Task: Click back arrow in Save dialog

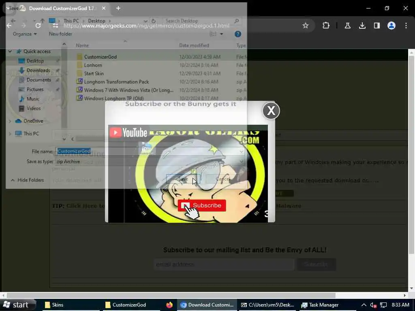Action: [x=13, y=21]
